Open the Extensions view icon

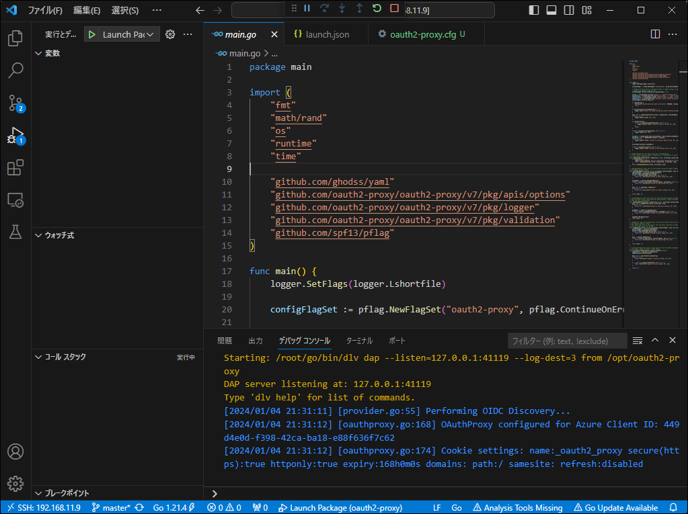tap(15, 167)
